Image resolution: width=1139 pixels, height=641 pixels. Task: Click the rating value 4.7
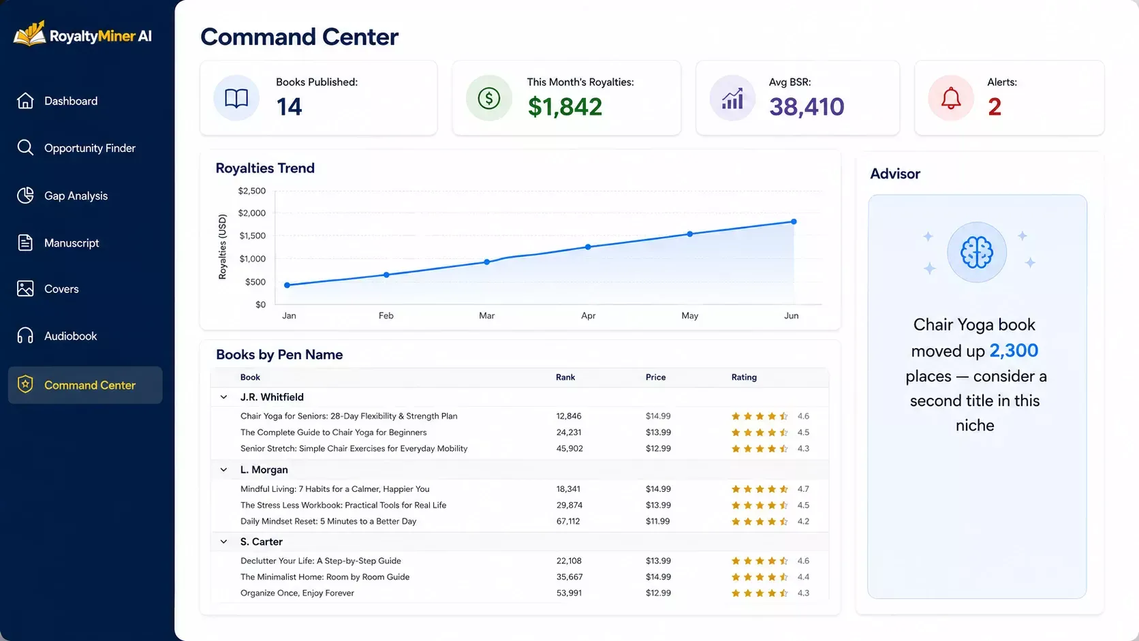(803, 489)
